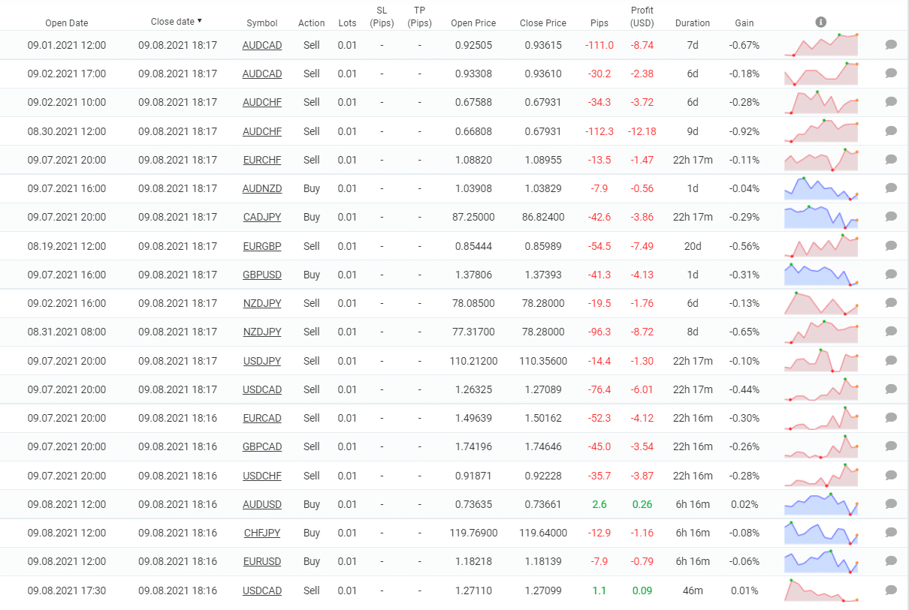
Task: Click the info icon in the table header
Action: point(821,22)
